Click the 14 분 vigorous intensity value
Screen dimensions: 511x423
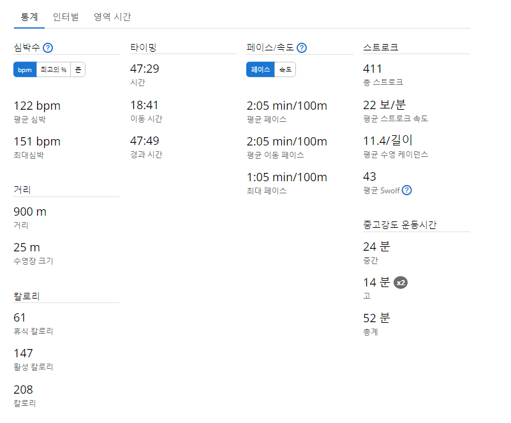376,283
